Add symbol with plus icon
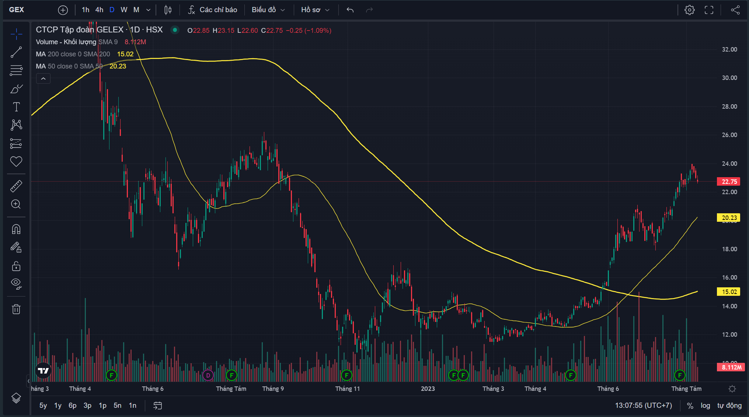The width and height of the screenshot is (749, 417). pos(63,10)
